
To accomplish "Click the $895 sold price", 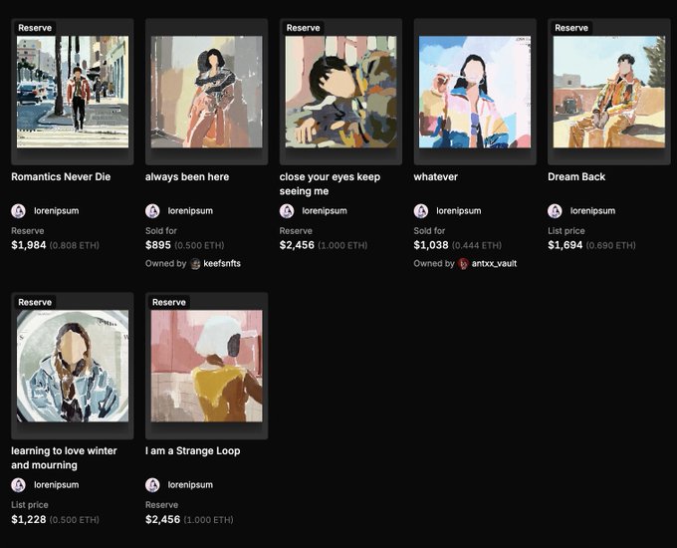I will point(158,245).
